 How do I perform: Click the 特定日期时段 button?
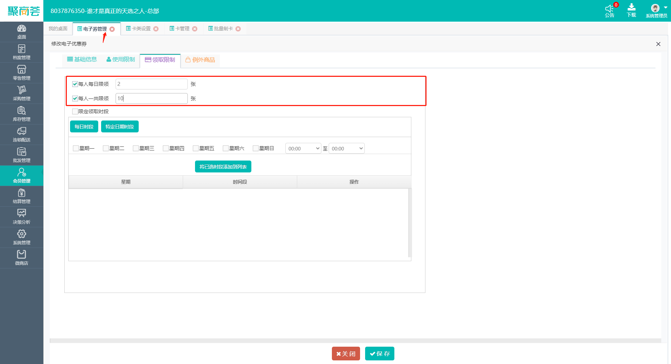[x=120, y=127]
